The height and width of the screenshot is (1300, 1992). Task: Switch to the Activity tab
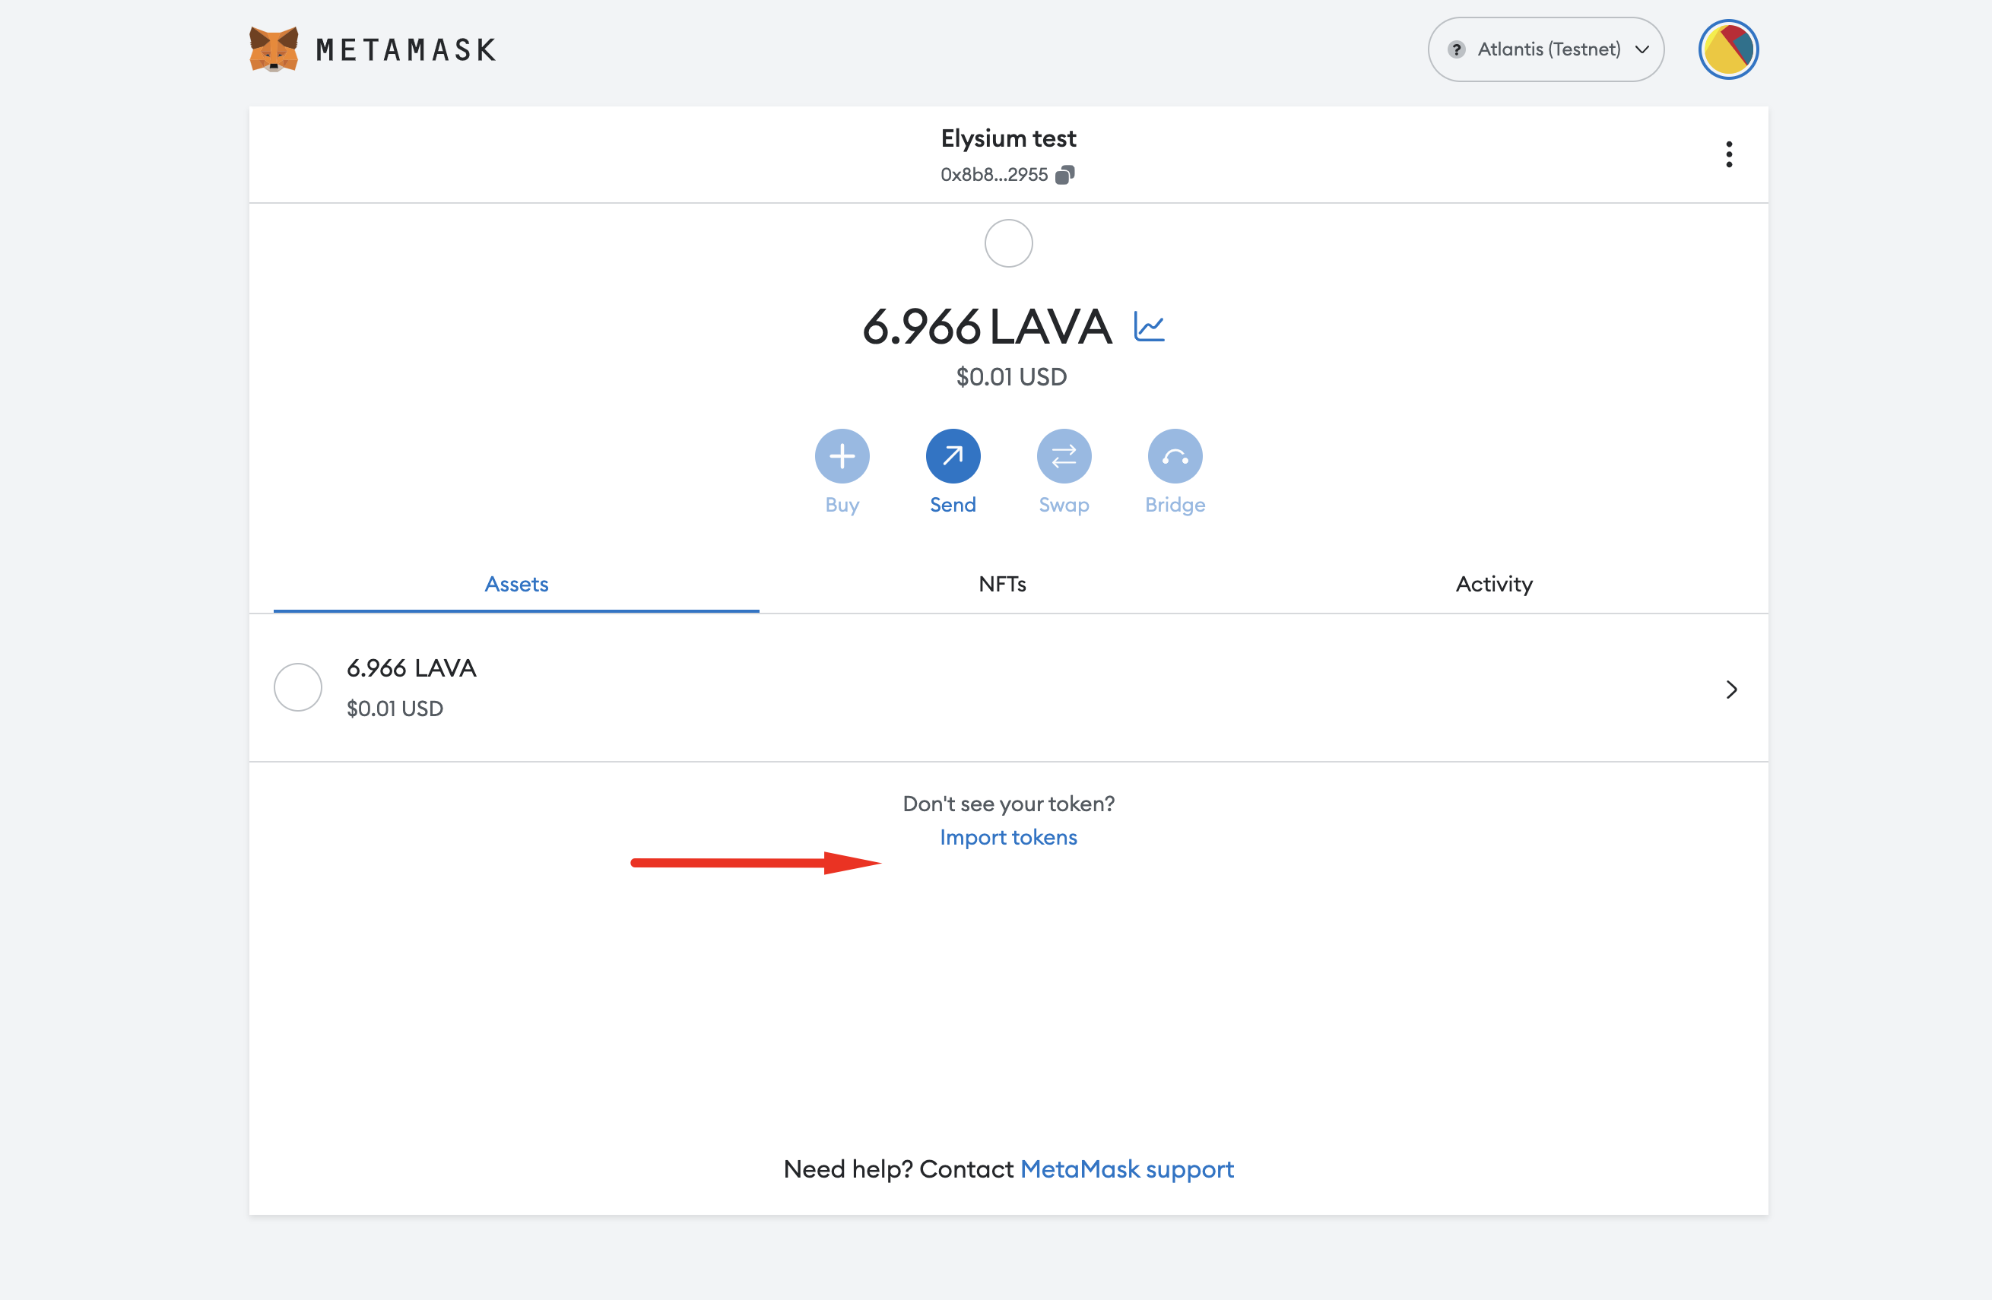(x=1493, y=585)
